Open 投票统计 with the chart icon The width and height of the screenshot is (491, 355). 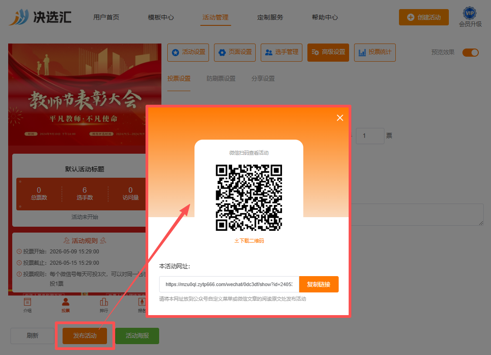[375, 52]
